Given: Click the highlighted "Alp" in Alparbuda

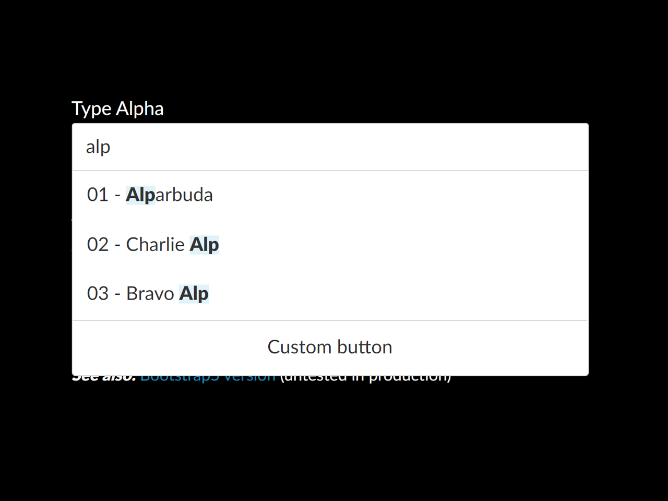Looking at the screenshot, I should (140, 195).
